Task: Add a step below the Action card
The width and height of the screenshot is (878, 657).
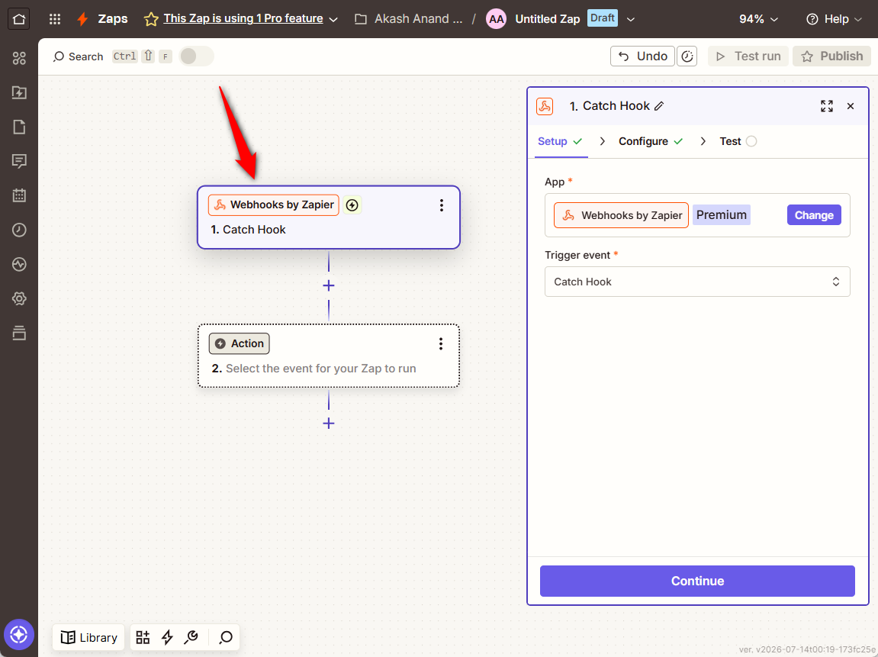Action: (x=329, y=424)
